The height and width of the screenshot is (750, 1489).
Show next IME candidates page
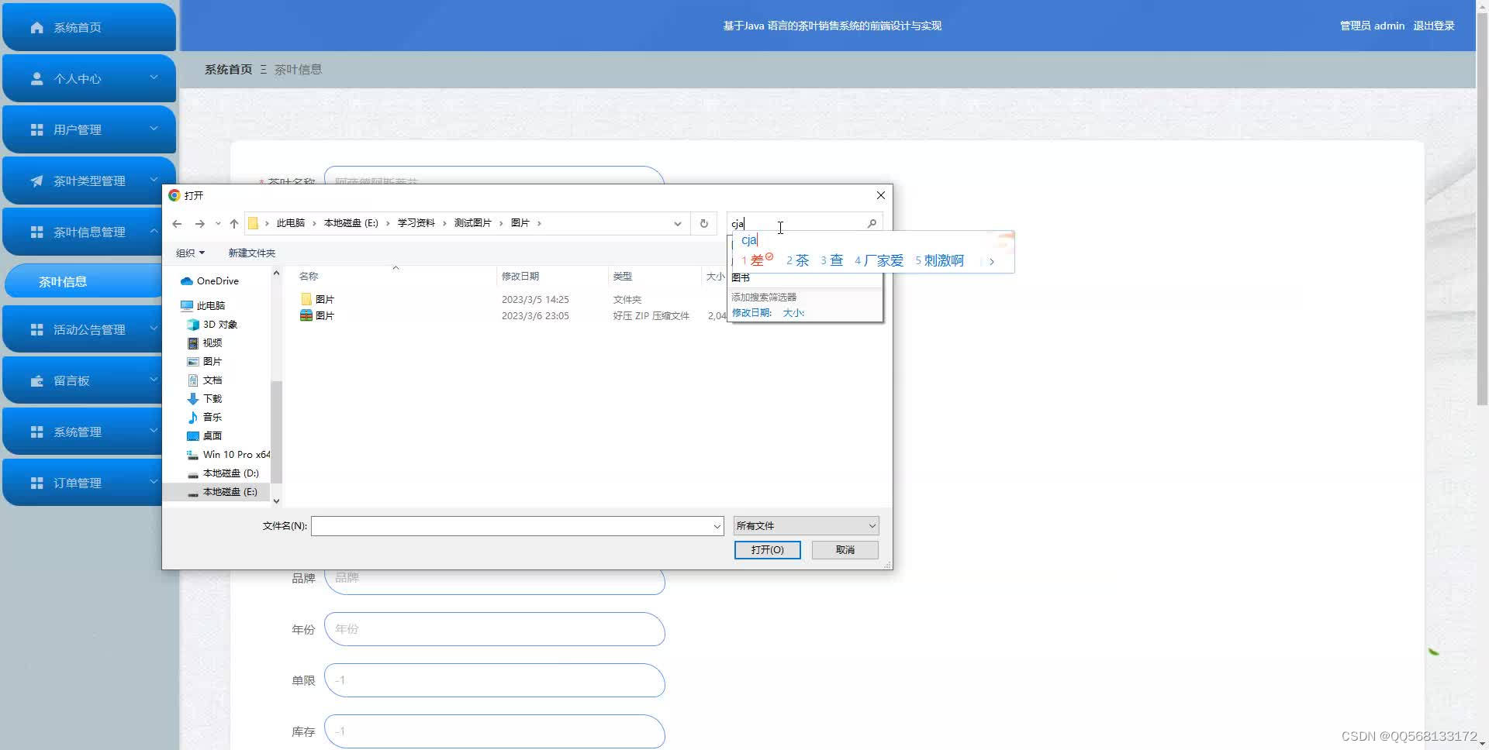click(x=991, y=261)
